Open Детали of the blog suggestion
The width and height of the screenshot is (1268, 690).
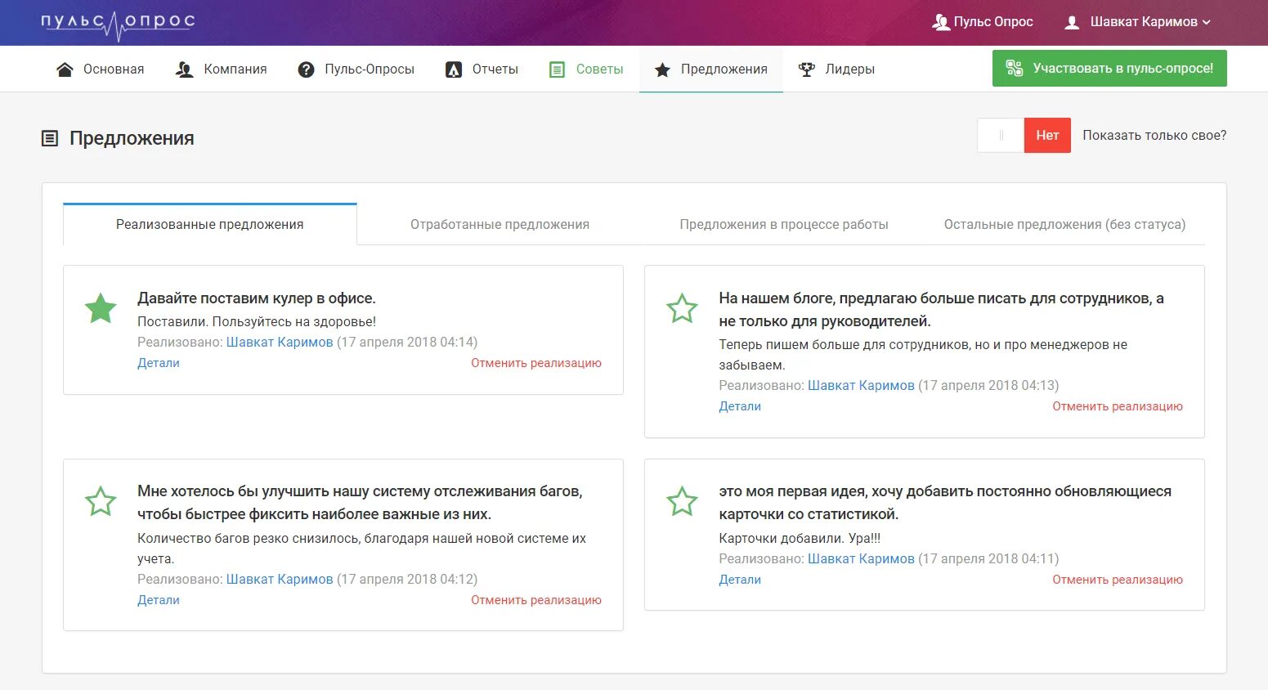(740, 406)
